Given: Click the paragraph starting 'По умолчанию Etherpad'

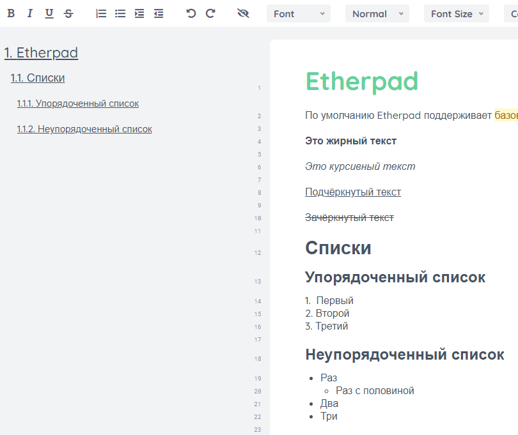Looking at the screenshot, I should click(411, 116).
